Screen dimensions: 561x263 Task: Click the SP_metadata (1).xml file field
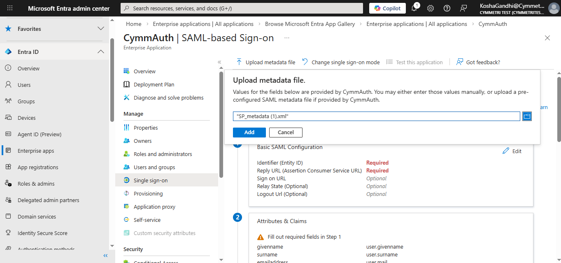377,116
